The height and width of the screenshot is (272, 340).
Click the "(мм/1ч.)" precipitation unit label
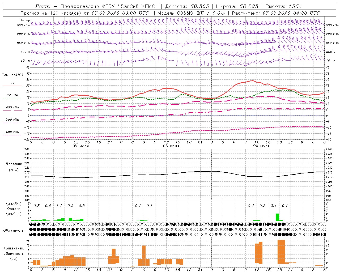[14, 214]
